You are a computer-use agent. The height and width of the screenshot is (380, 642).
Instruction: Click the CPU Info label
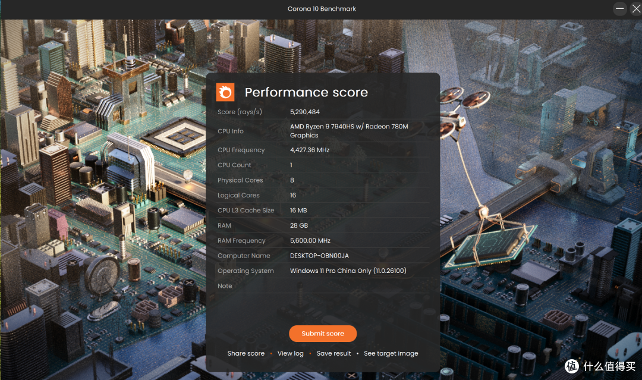point(231,131)
